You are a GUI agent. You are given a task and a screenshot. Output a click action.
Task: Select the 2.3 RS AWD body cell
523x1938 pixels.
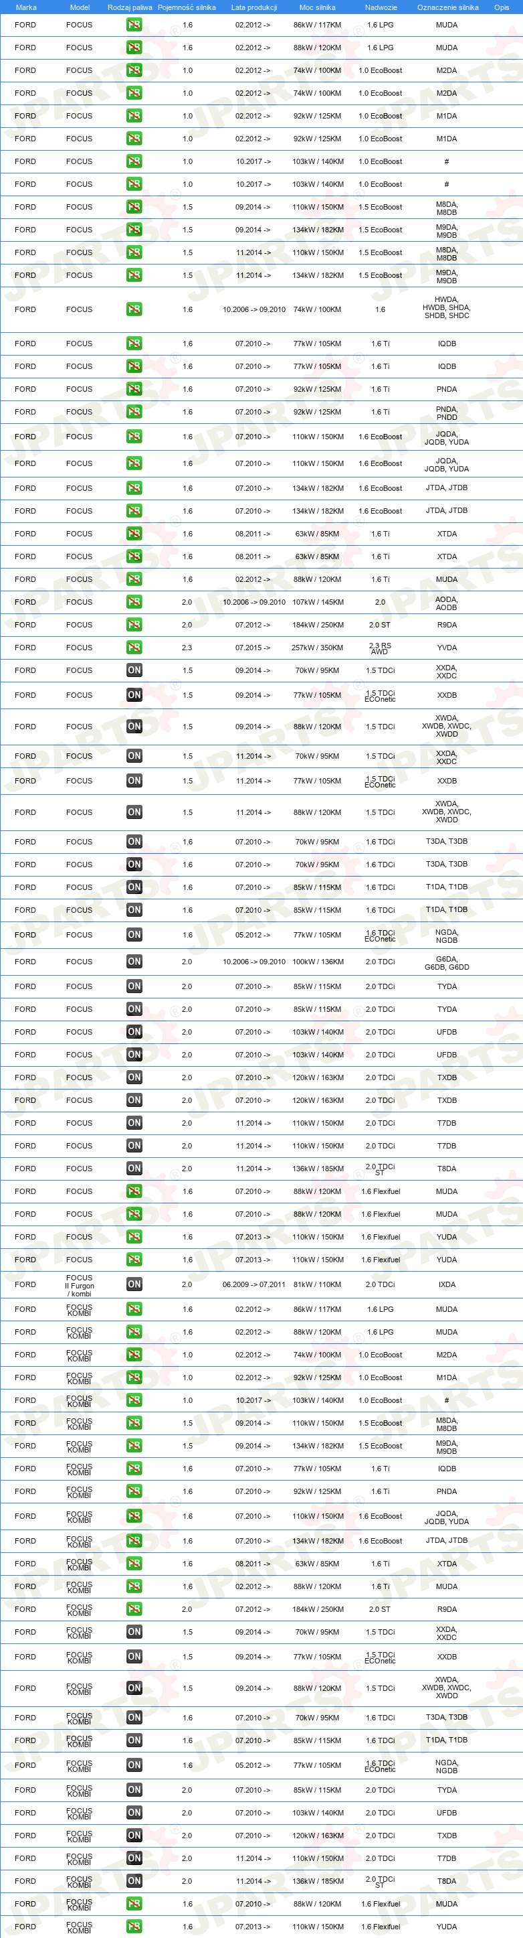[381, 648]
